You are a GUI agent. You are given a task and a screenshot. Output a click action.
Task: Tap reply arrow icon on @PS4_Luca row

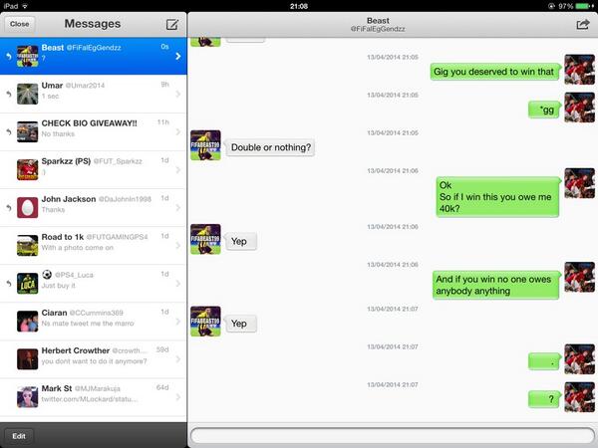tap(8, 284)
